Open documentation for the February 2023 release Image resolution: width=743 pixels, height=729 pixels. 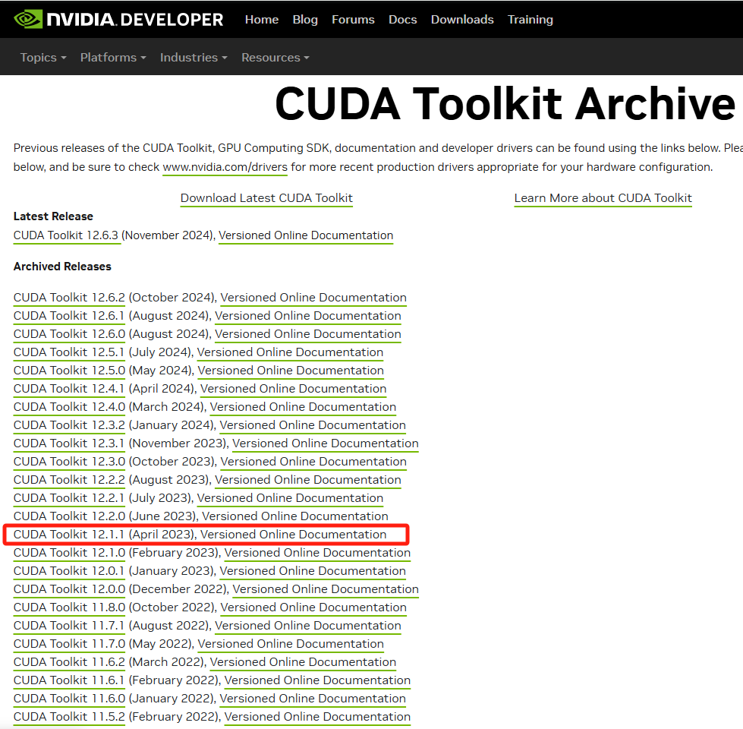pyautogui.click(x=317, y=553)
